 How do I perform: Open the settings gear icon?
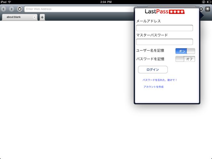201,9
